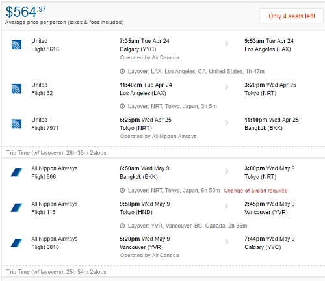The width and height of the screenshot is (325, 281).
Task: Click United logo for Flight 8616
Action: [x=16, y=45]
